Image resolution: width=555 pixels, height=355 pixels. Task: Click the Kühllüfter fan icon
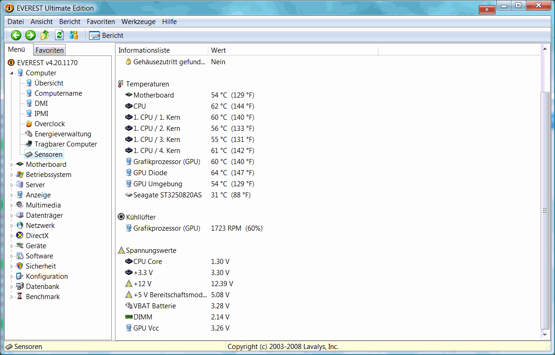point(121,217)
